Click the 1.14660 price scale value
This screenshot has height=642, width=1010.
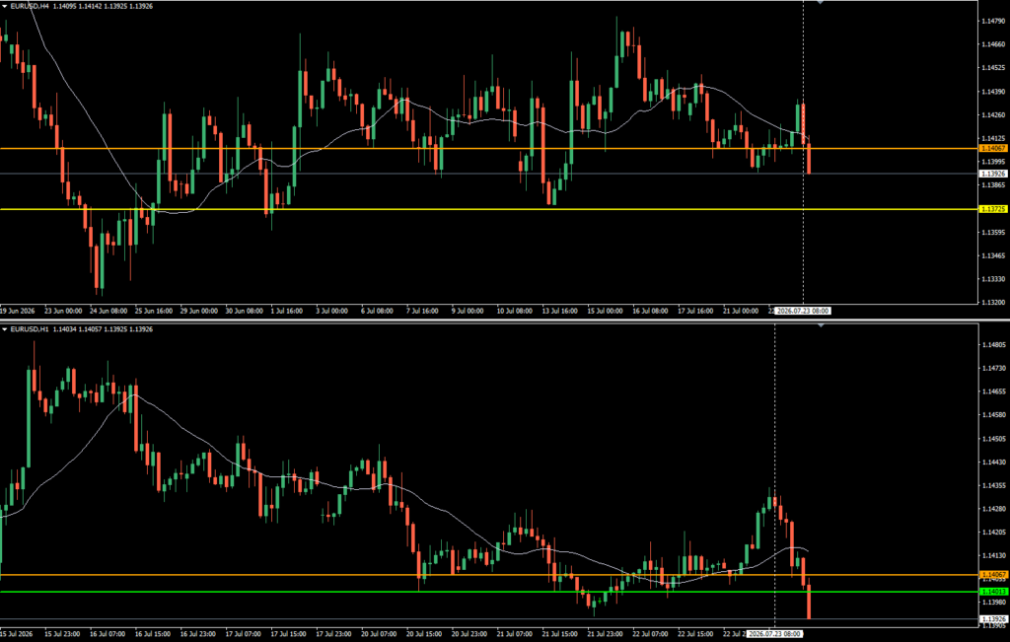point(992,44)
